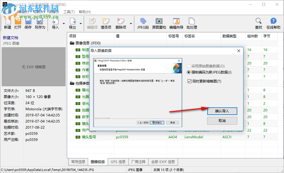
Task: Click the 项目 column header
Action: [90, 36]
